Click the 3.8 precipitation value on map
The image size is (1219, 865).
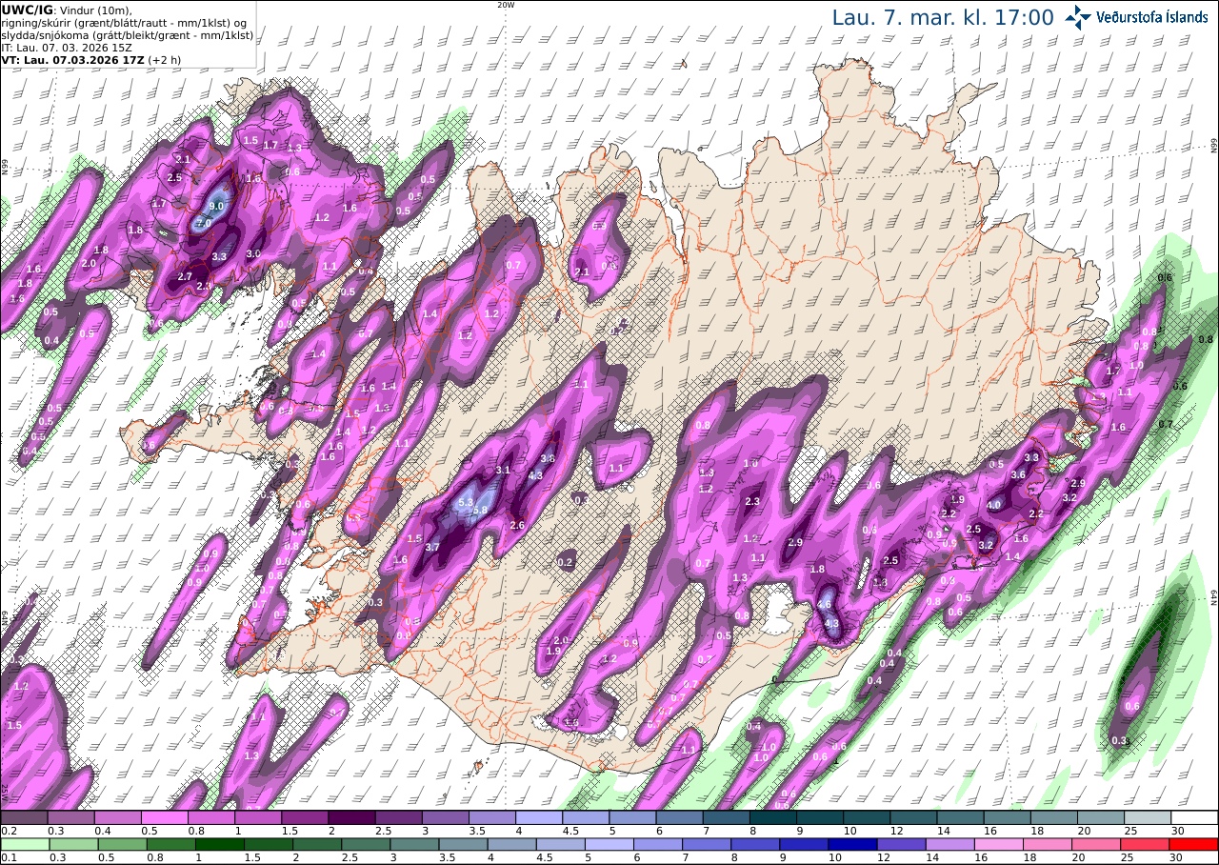tap(548, 459)
